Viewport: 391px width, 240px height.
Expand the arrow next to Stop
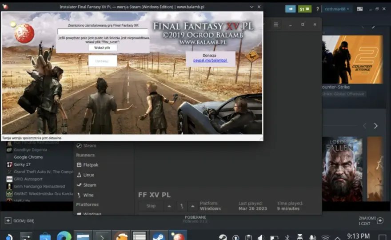(169, 206)
